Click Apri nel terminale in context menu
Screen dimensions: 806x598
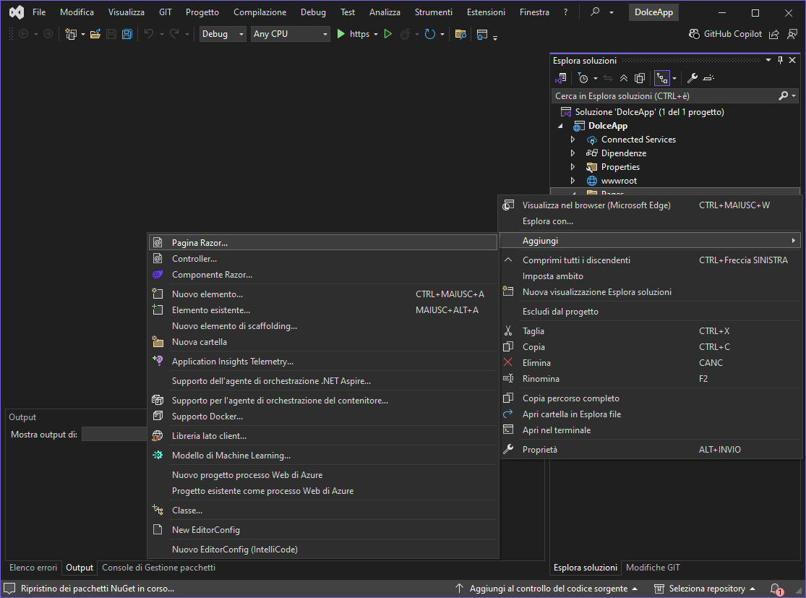651,430
